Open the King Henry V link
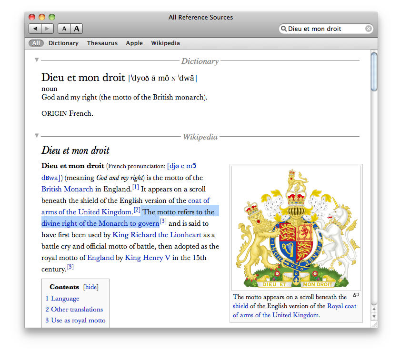This screenshot has width=400, height=351. coord(148,258)
